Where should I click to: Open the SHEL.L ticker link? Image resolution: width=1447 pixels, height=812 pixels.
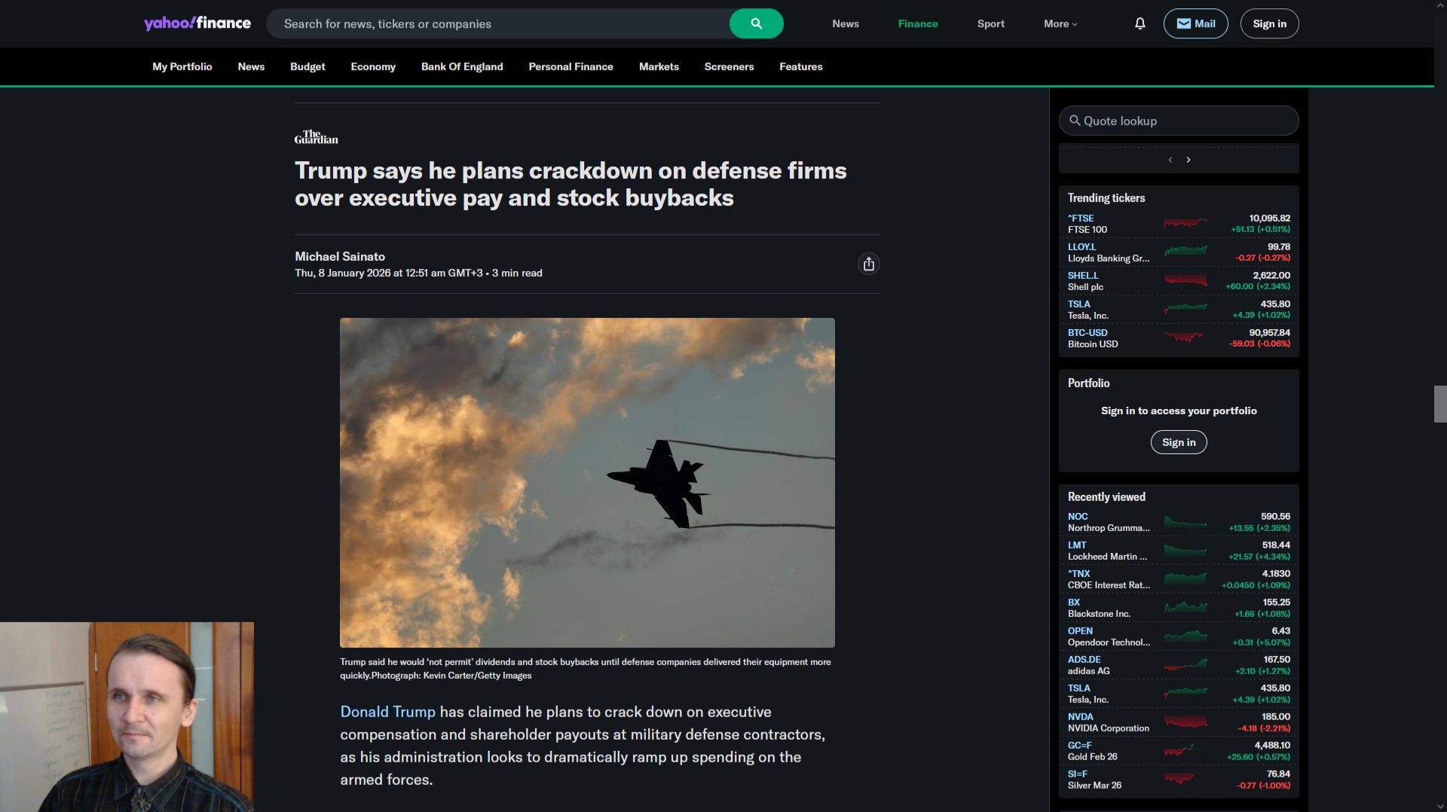[x=1082, y=275]
